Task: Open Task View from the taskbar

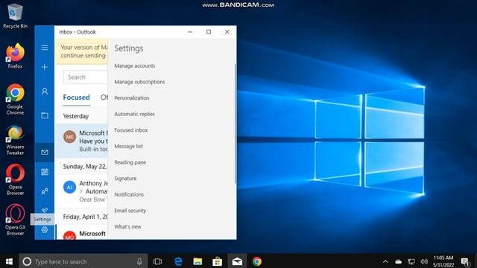Action: click(157, 261)
